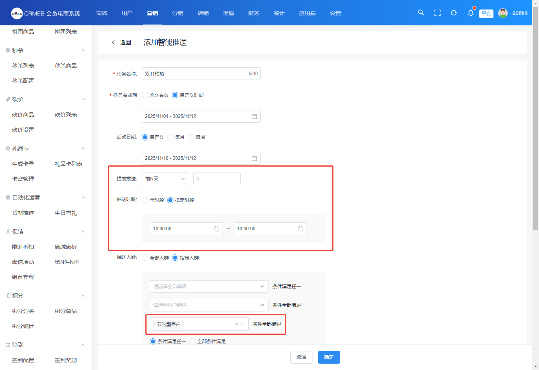
Task: Click the 任务名称 input field
Action: (194, 74)
